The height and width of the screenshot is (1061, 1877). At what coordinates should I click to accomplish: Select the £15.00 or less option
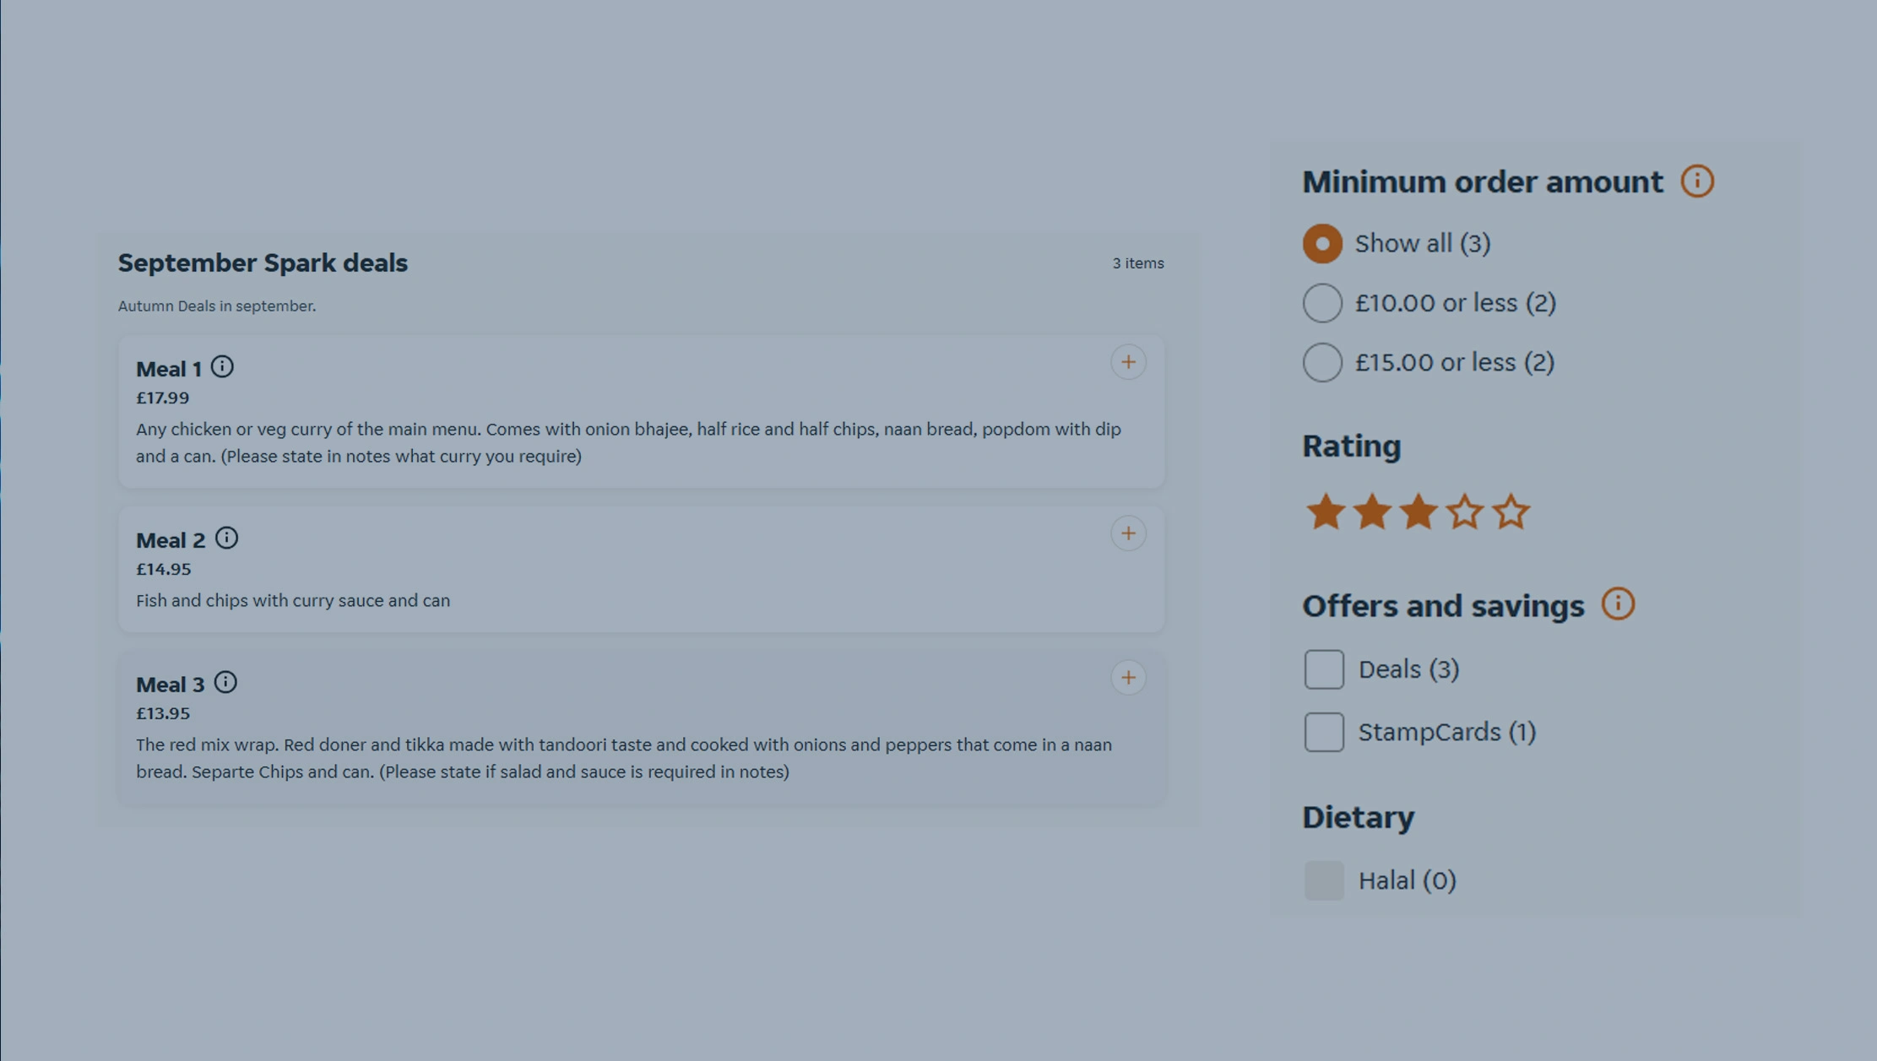coord(1322,362)
